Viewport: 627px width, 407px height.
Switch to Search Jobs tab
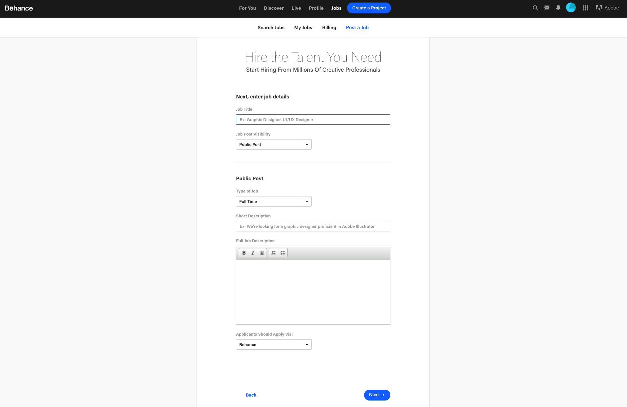[x=271, y=27]
